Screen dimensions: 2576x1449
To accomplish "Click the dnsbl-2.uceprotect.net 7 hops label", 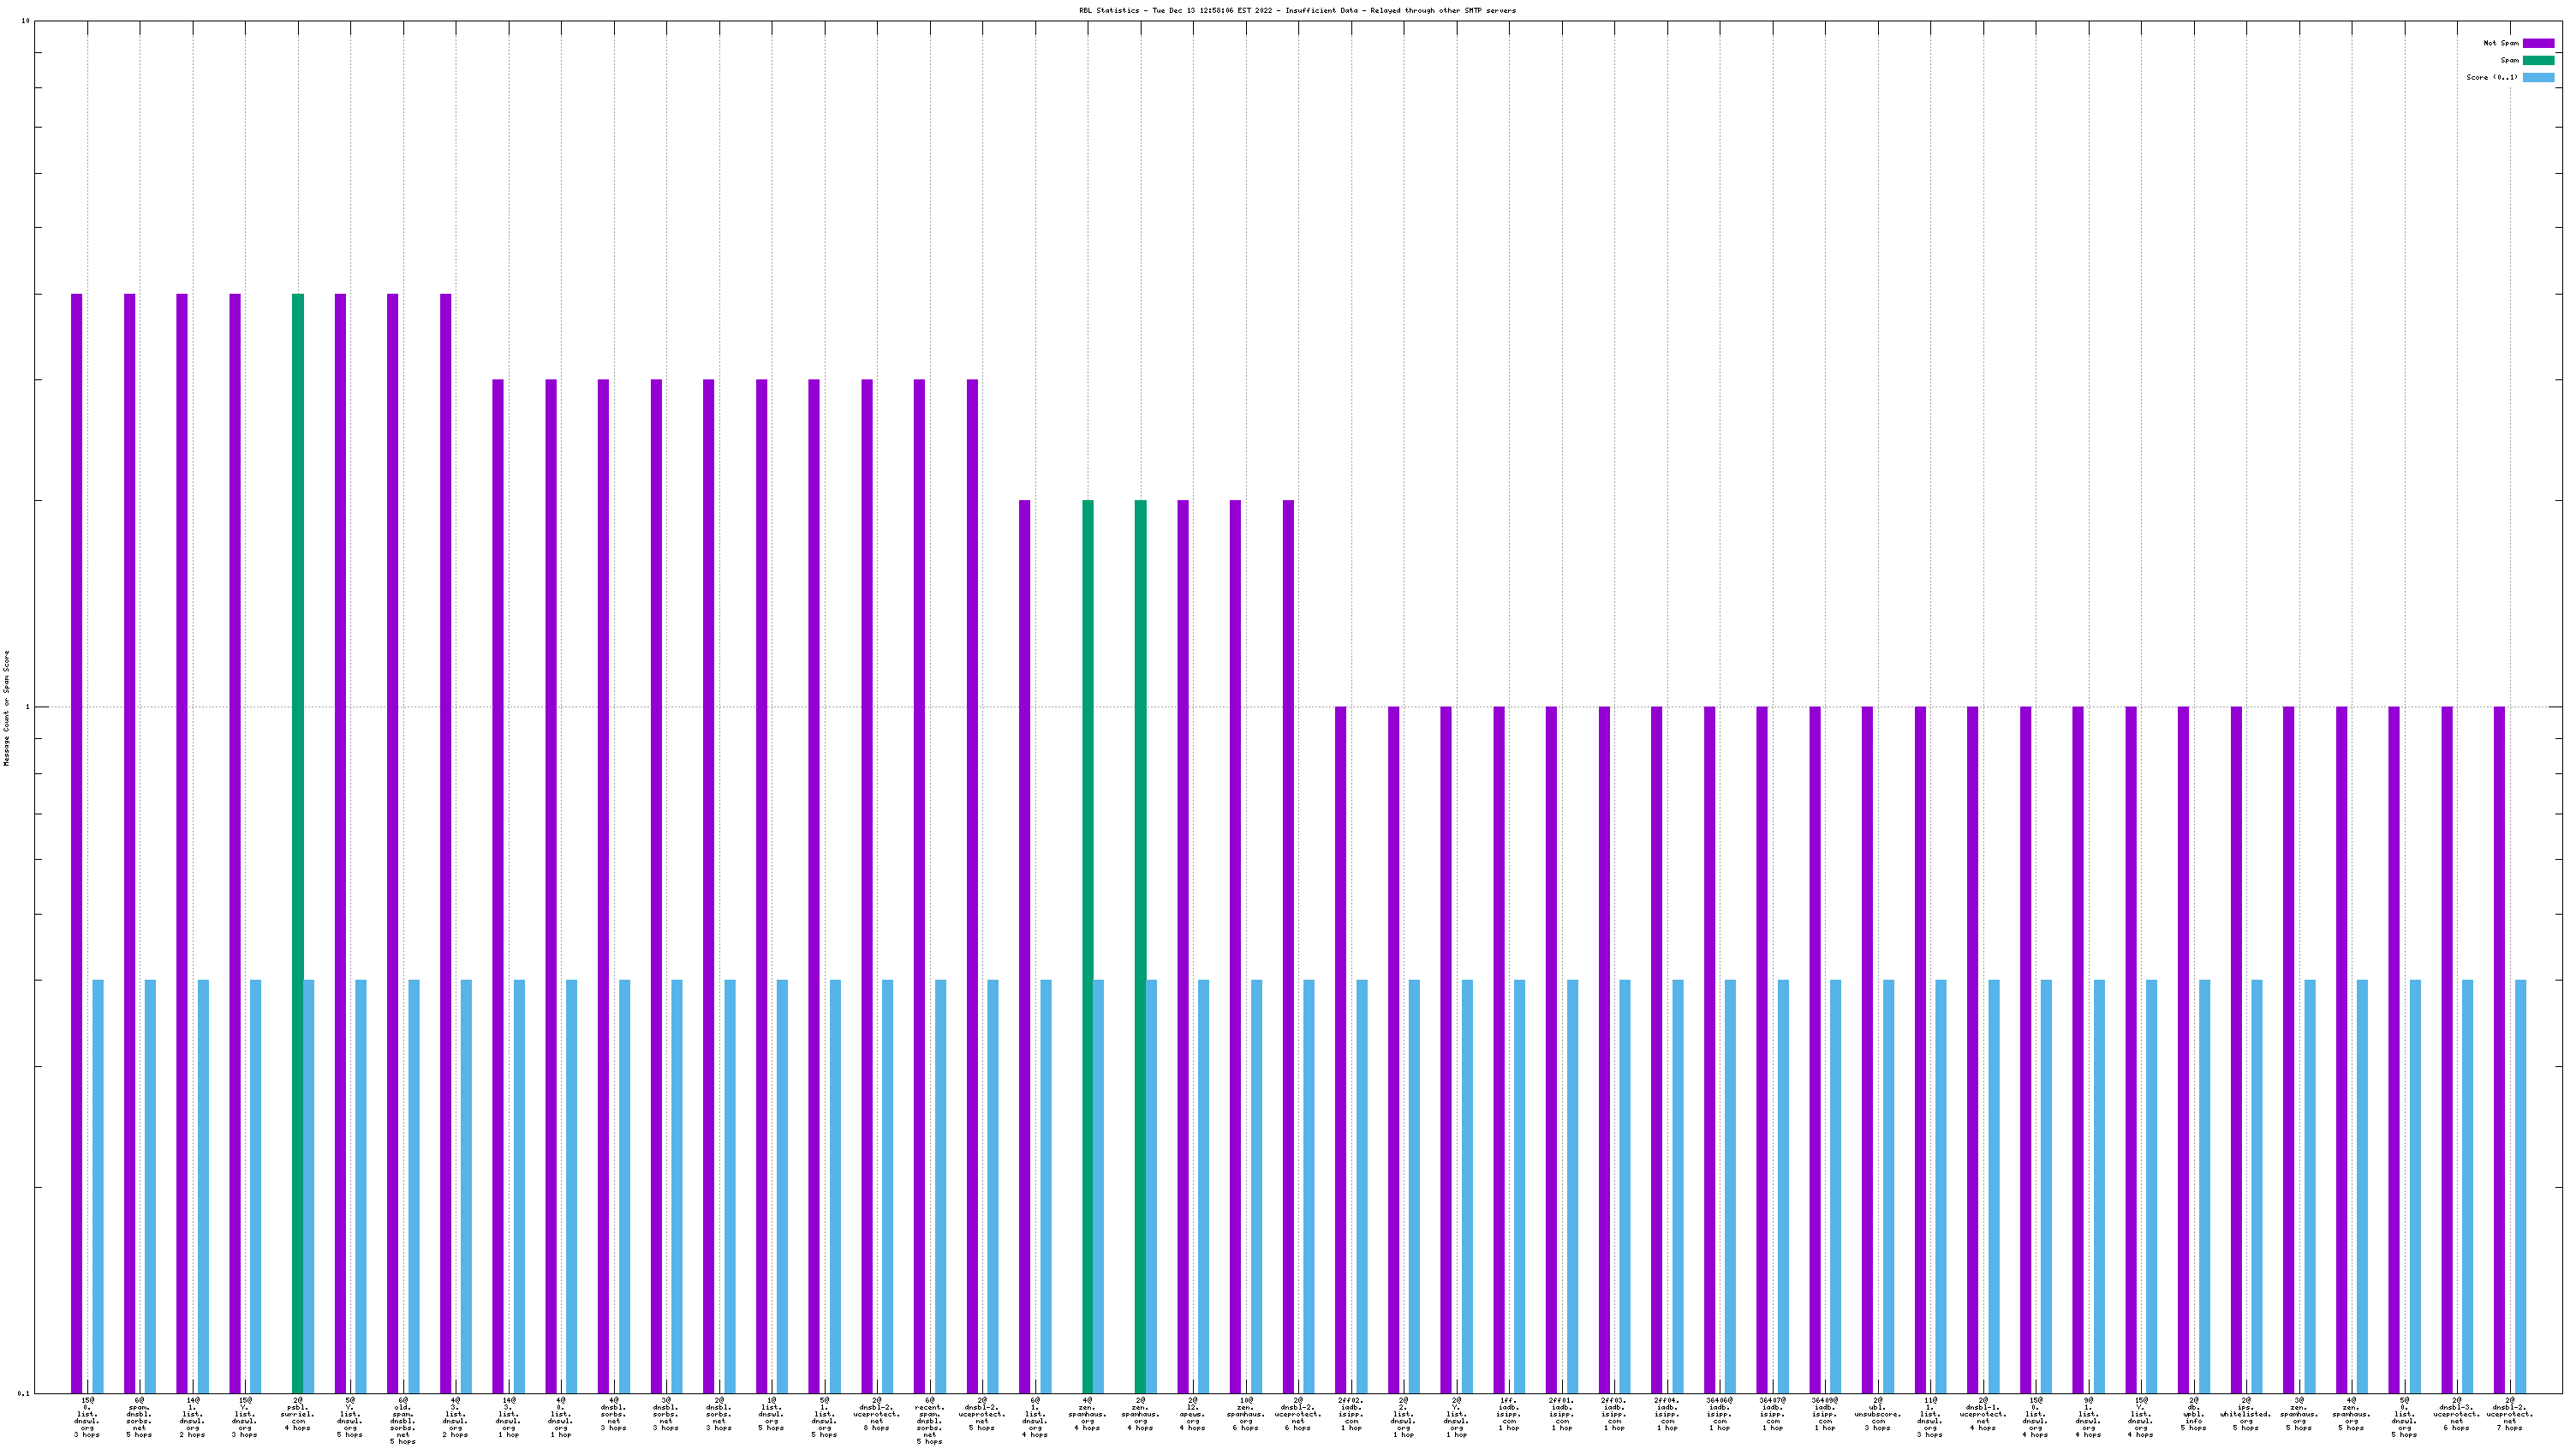I will click(2509, 1414).
